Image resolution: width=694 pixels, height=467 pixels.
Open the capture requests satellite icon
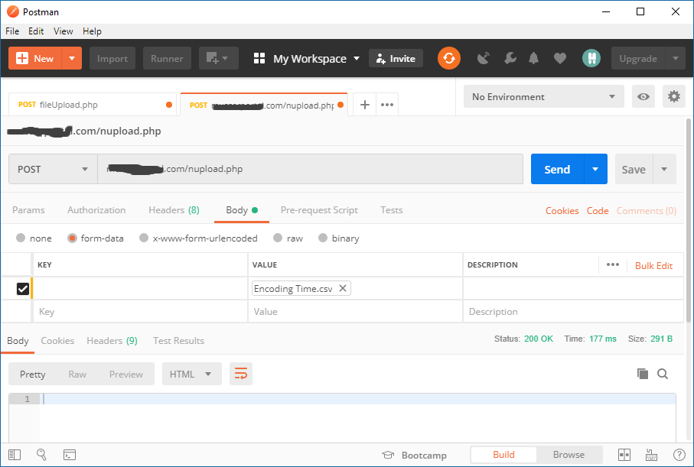click(484, 58)
